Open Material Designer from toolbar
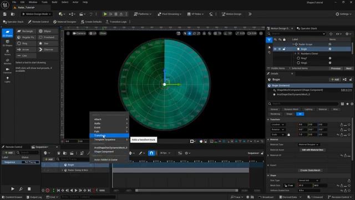Viewport: 355px width, 200px height. point(64,22)
